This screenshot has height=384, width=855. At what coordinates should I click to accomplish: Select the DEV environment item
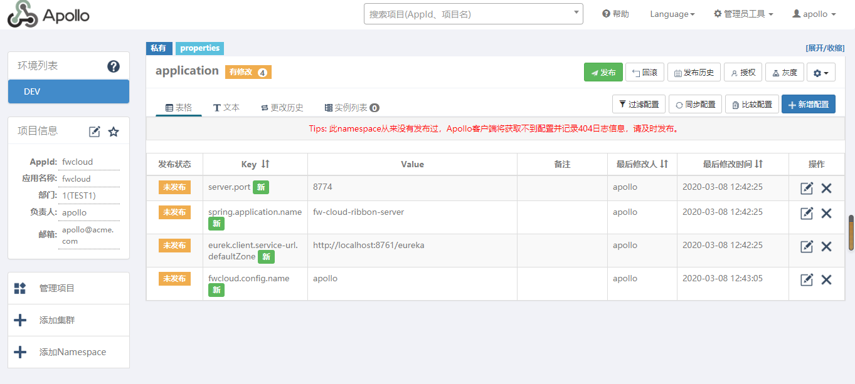pos(68,91)
